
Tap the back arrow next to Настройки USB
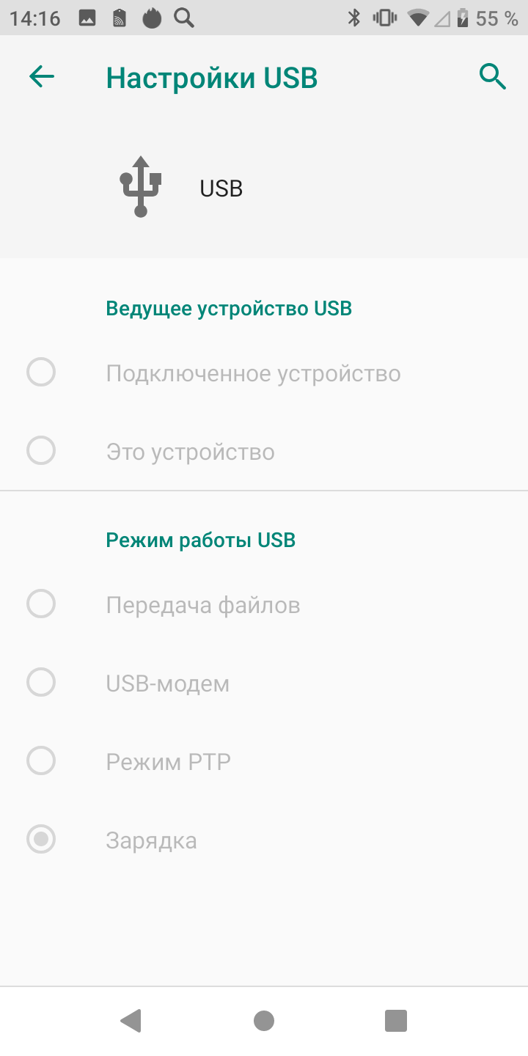(42, 77)
